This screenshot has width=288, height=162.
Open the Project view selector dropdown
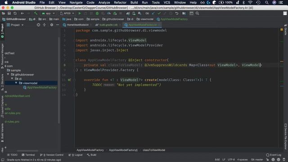(x=15, y=25)
